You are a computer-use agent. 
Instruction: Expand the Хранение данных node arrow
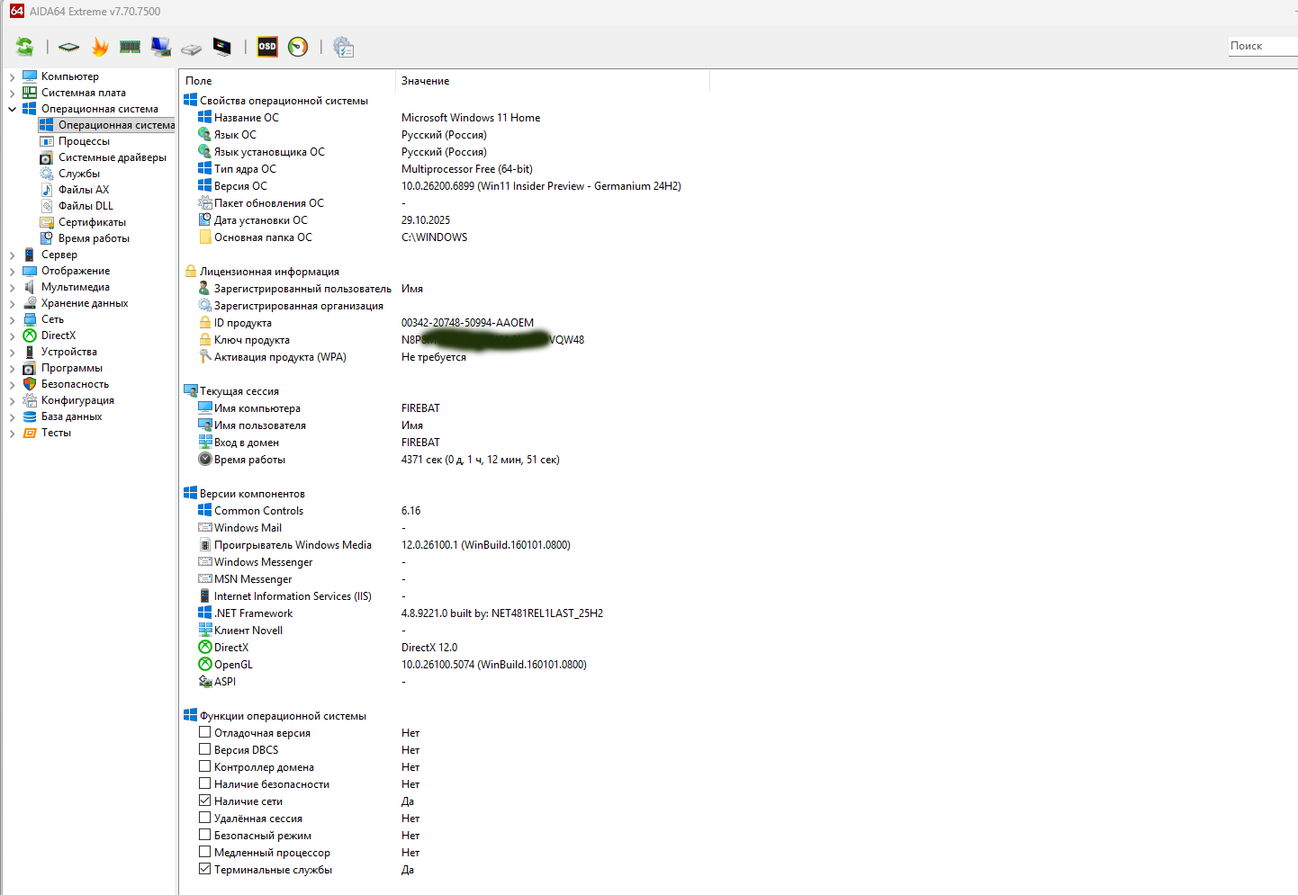click(x=12, y=303)
